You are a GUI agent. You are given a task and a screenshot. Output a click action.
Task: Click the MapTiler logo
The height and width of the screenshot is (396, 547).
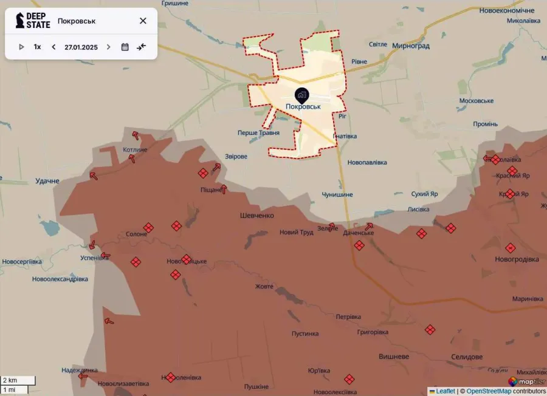[x=526, y=382]
